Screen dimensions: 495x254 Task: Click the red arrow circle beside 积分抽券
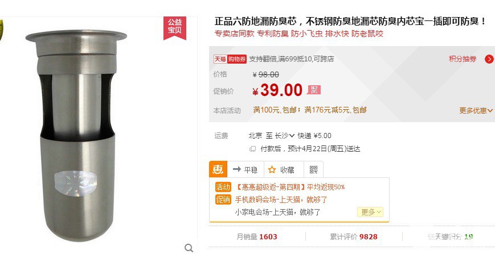pos(489,59)
